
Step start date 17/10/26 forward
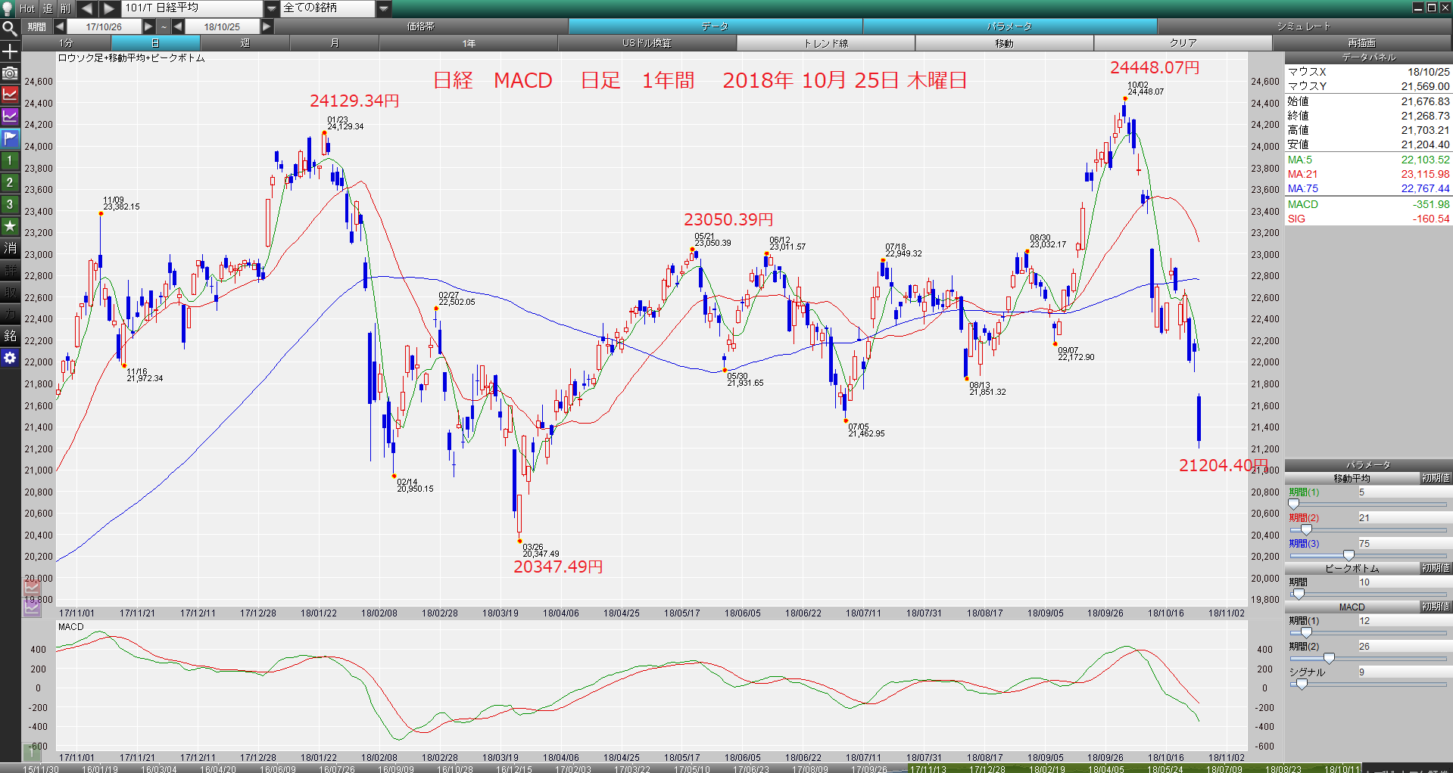(x=148, y=26)
